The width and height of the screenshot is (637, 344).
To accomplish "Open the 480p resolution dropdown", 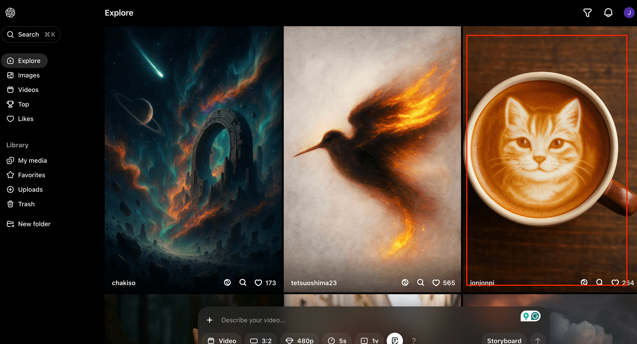I will tap(299, 340).
